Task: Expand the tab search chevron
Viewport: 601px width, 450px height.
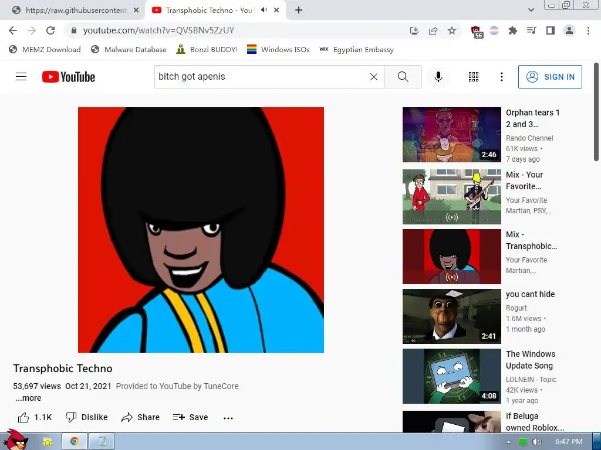Action: 531,10
